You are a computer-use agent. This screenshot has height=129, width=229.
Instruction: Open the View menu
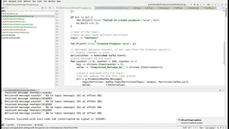[5, 1]
